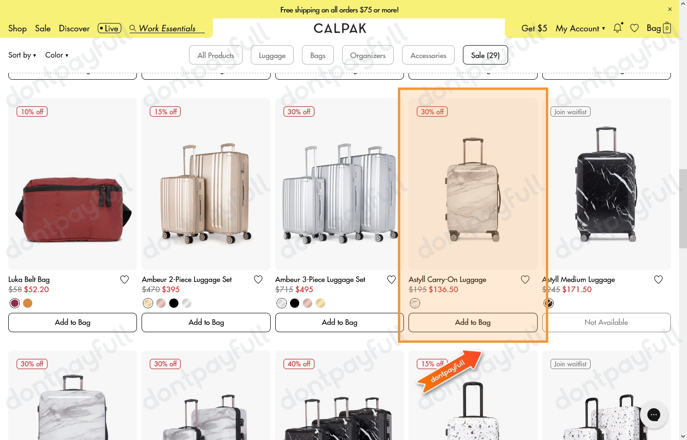Switch to the Luggage category tab

tap(272, 55)
